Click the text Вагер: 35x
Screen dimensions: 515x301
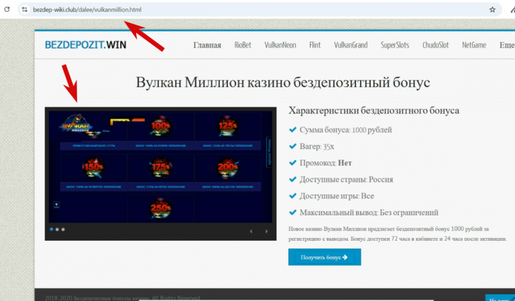tap(317, 147)
